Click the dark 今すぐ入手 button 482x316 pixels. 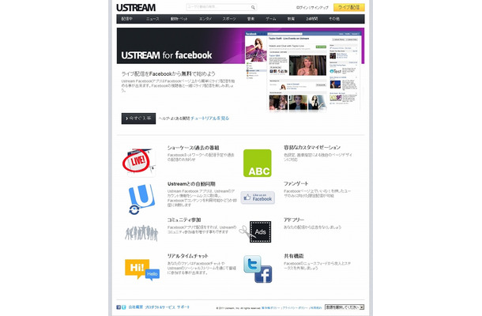(138, 118)
